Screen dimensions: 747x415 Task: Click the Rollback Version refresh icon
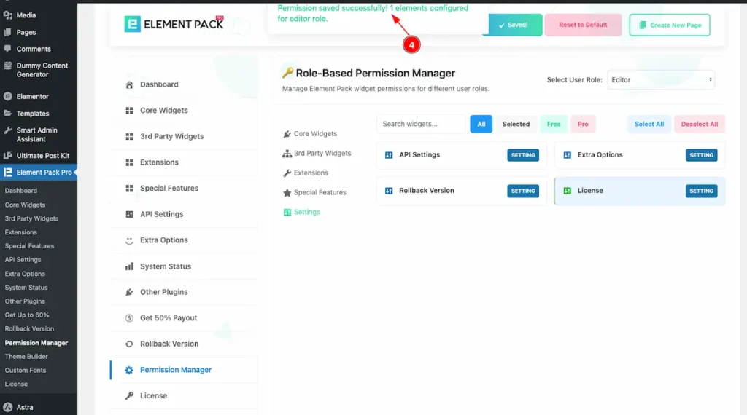coord(129,344)
